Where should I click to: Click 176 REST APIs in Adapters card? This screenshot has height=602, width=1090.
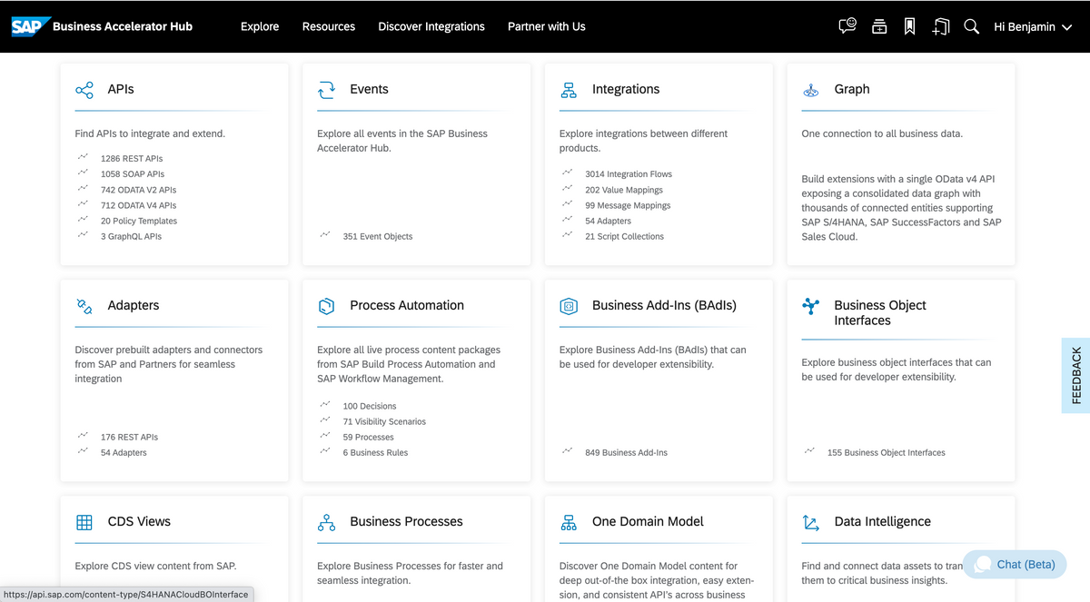point(129,437)
